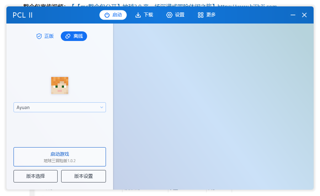
Task: Click the PCL II logo
Action: tap(23, 15)
